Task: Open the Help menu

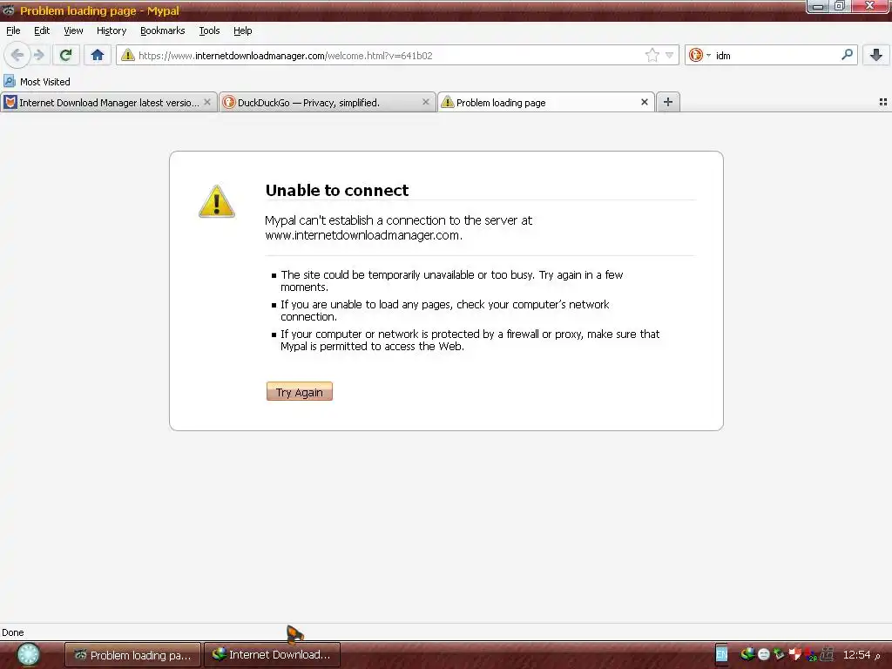Action: [x=243, y=30]
